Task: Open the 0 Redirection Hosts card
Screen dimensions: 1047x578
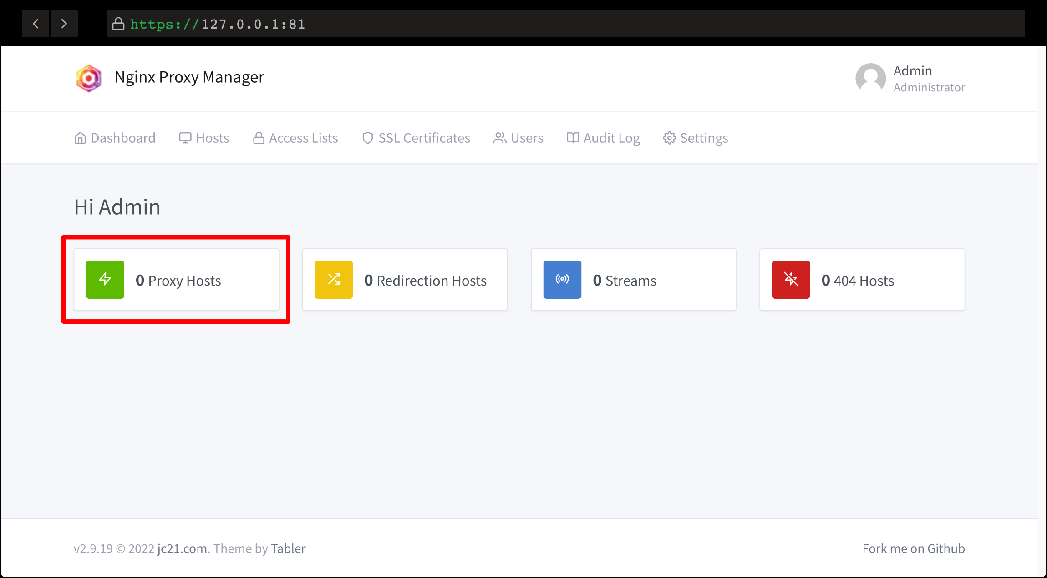Action: point(405,280)
